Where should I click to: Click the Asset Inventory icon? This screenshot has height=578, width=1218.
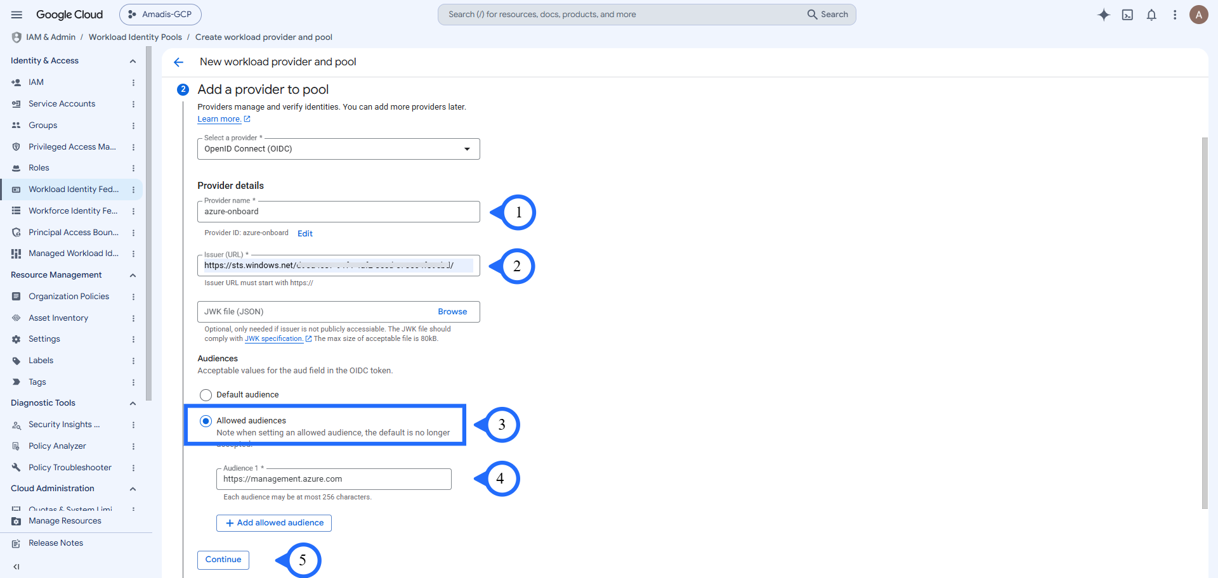[16, 318]
